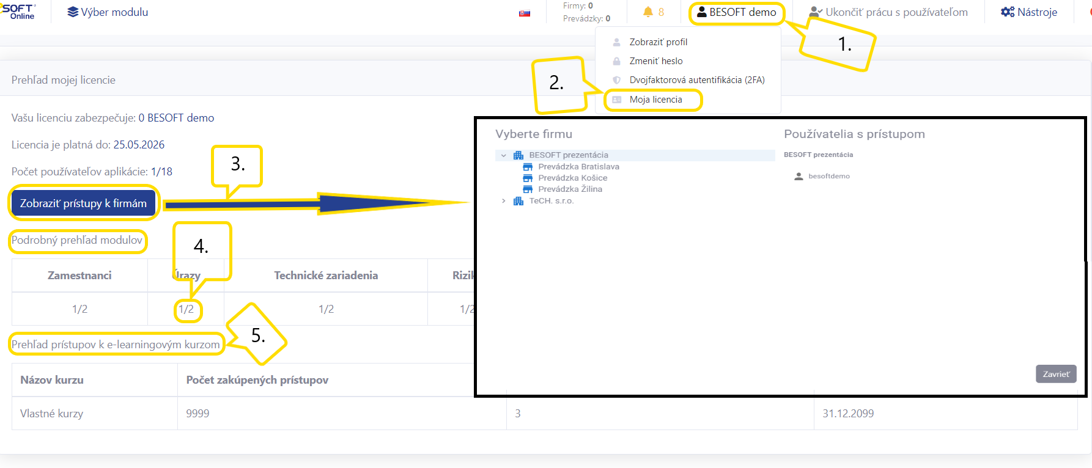Select Prevádzka Košice in tree

pos(572,178)
